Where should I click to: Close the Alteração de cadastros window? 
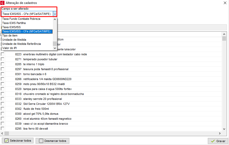[225, 3]
